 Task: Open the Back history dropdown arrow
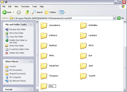(x=14, y=12)
